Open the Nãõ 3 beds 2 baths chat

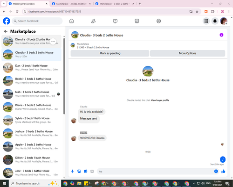[31, 94]
